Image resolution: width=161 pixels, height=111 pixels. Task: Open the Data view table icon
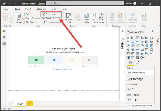point(4,37)
